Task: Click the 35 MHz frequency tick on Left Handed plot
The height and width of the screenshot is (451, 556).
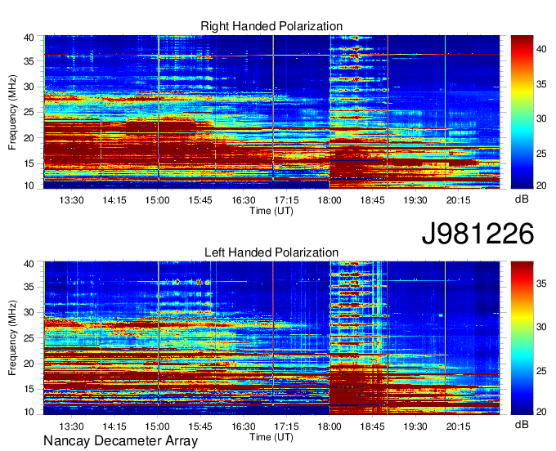Action: coord(29,287)
